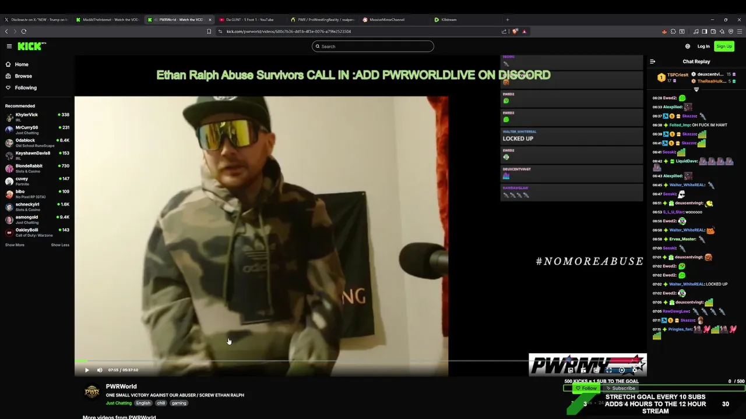Open recommended channel schneckyirl

[37, 207]
